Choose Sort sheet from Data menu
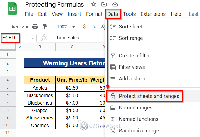The width and height of the screenshot is (200, 137). 153,27
